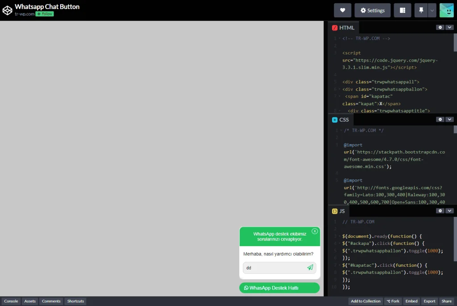Send the message with the paper plane icon
Image resolution: width=457 pixels, height=306 pixels.
[310, 267]
